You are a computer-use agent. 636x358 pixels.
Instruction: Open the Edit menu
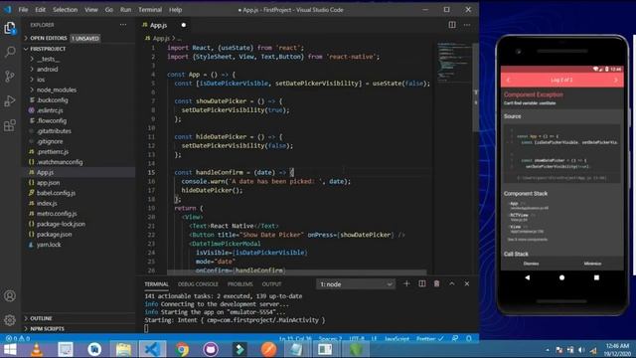point(40,10)
